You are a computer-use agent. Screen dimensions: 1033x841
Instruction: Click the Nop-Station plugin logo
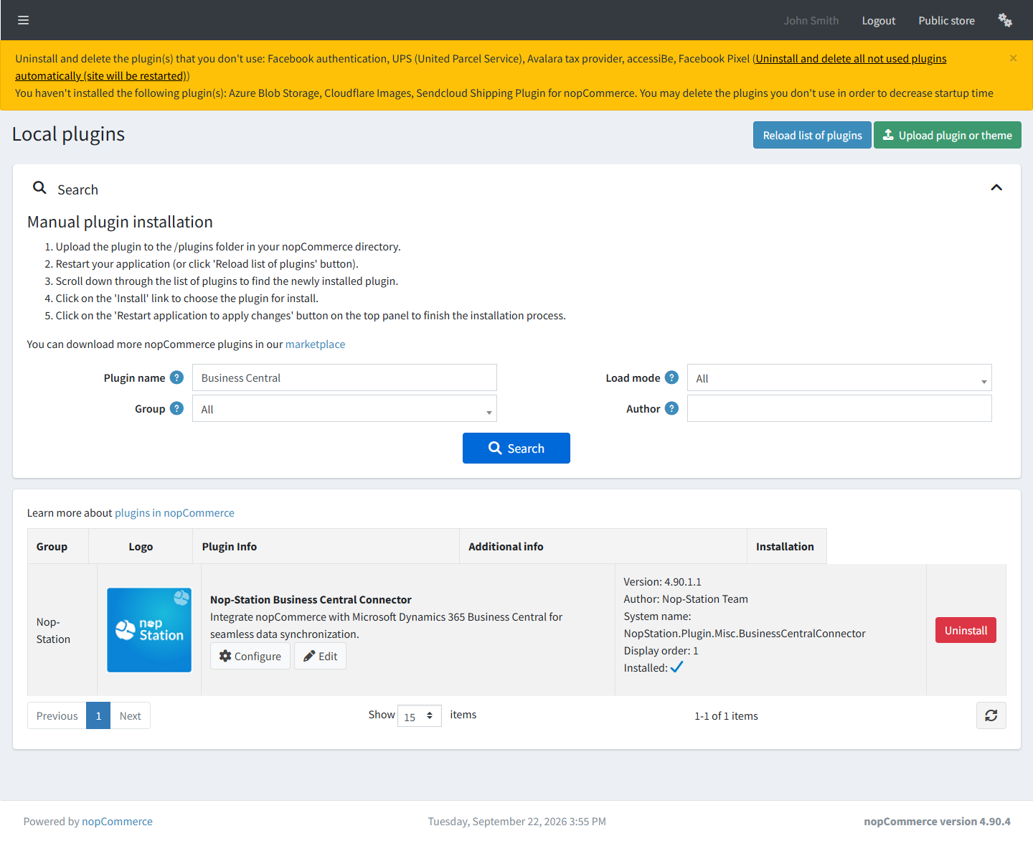tap(149, 630)
